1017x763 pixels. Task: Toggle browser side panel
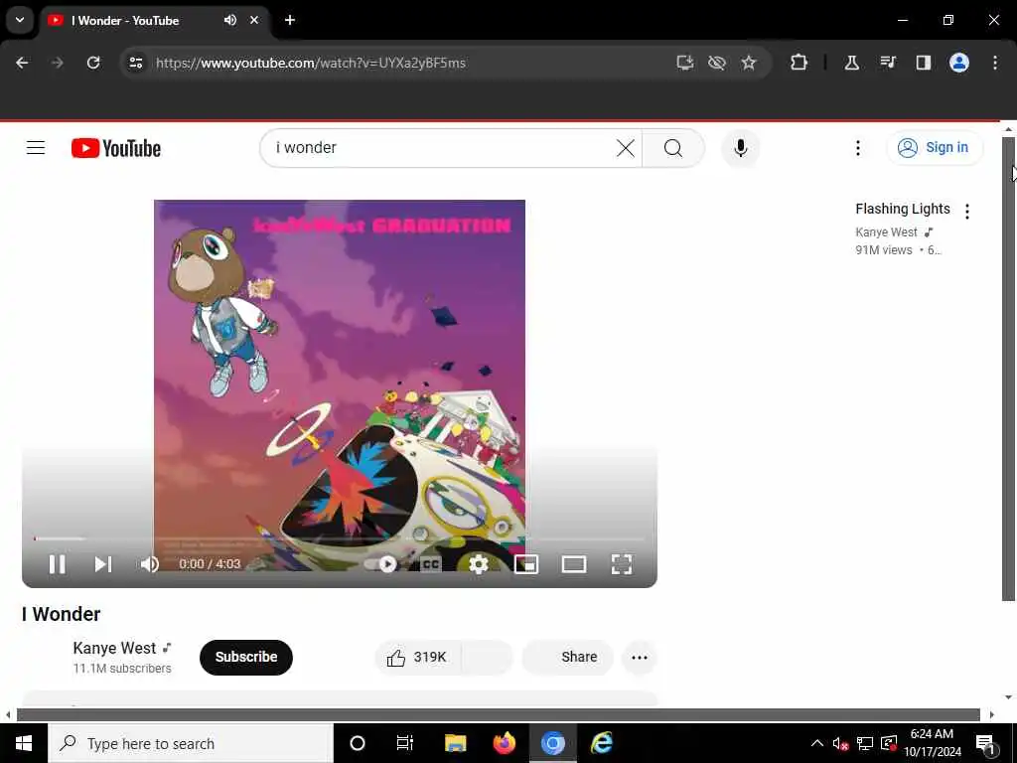point(923,63)
